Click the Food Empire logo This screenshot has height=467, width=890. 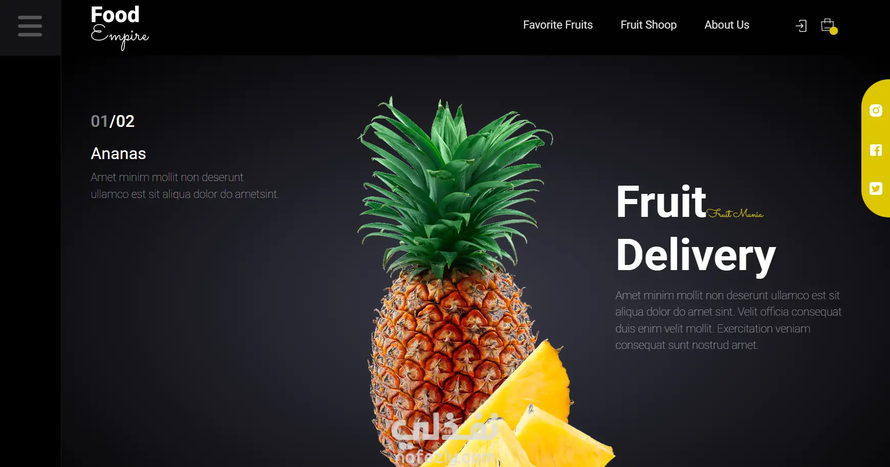[120, 27]
